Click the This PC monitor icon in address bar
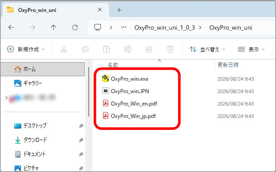 98,27
